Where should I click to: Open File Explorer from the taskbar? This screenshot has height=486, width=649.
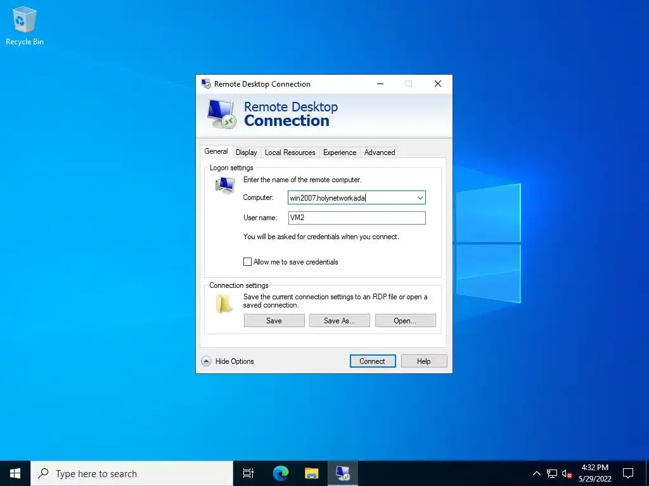point(312,473)
